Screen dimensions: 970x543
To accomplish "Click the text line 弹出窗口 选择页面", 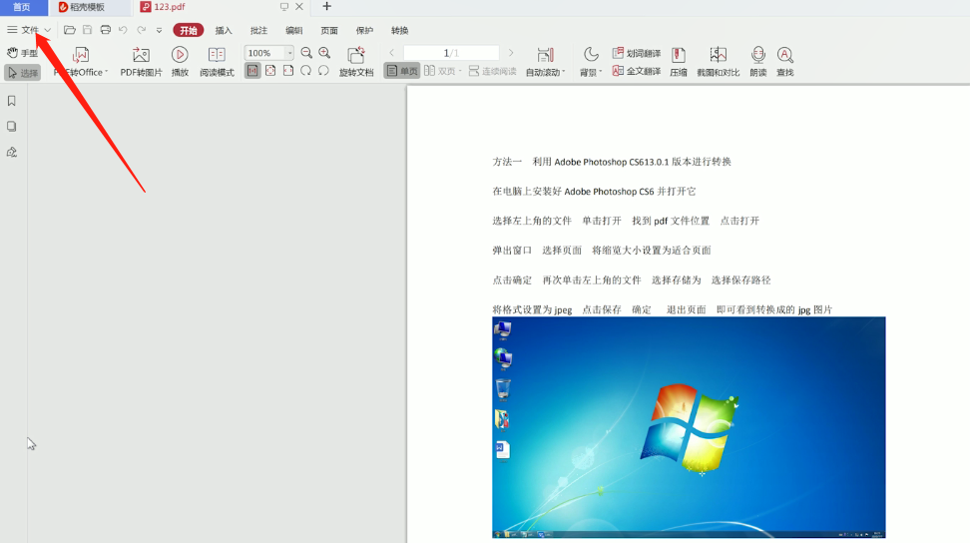I will point(602,251).
